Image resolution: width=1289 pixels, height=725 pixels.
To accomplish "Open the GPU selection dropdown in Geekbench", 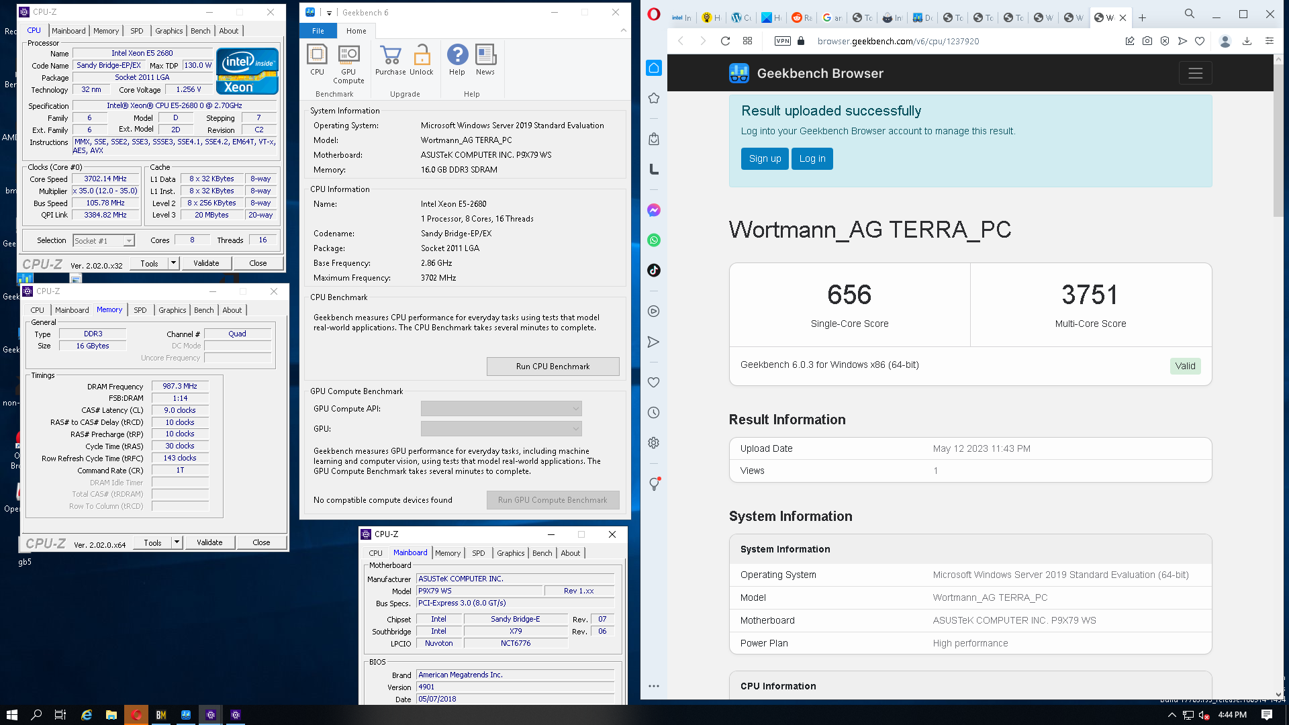I will pos(501,429).
